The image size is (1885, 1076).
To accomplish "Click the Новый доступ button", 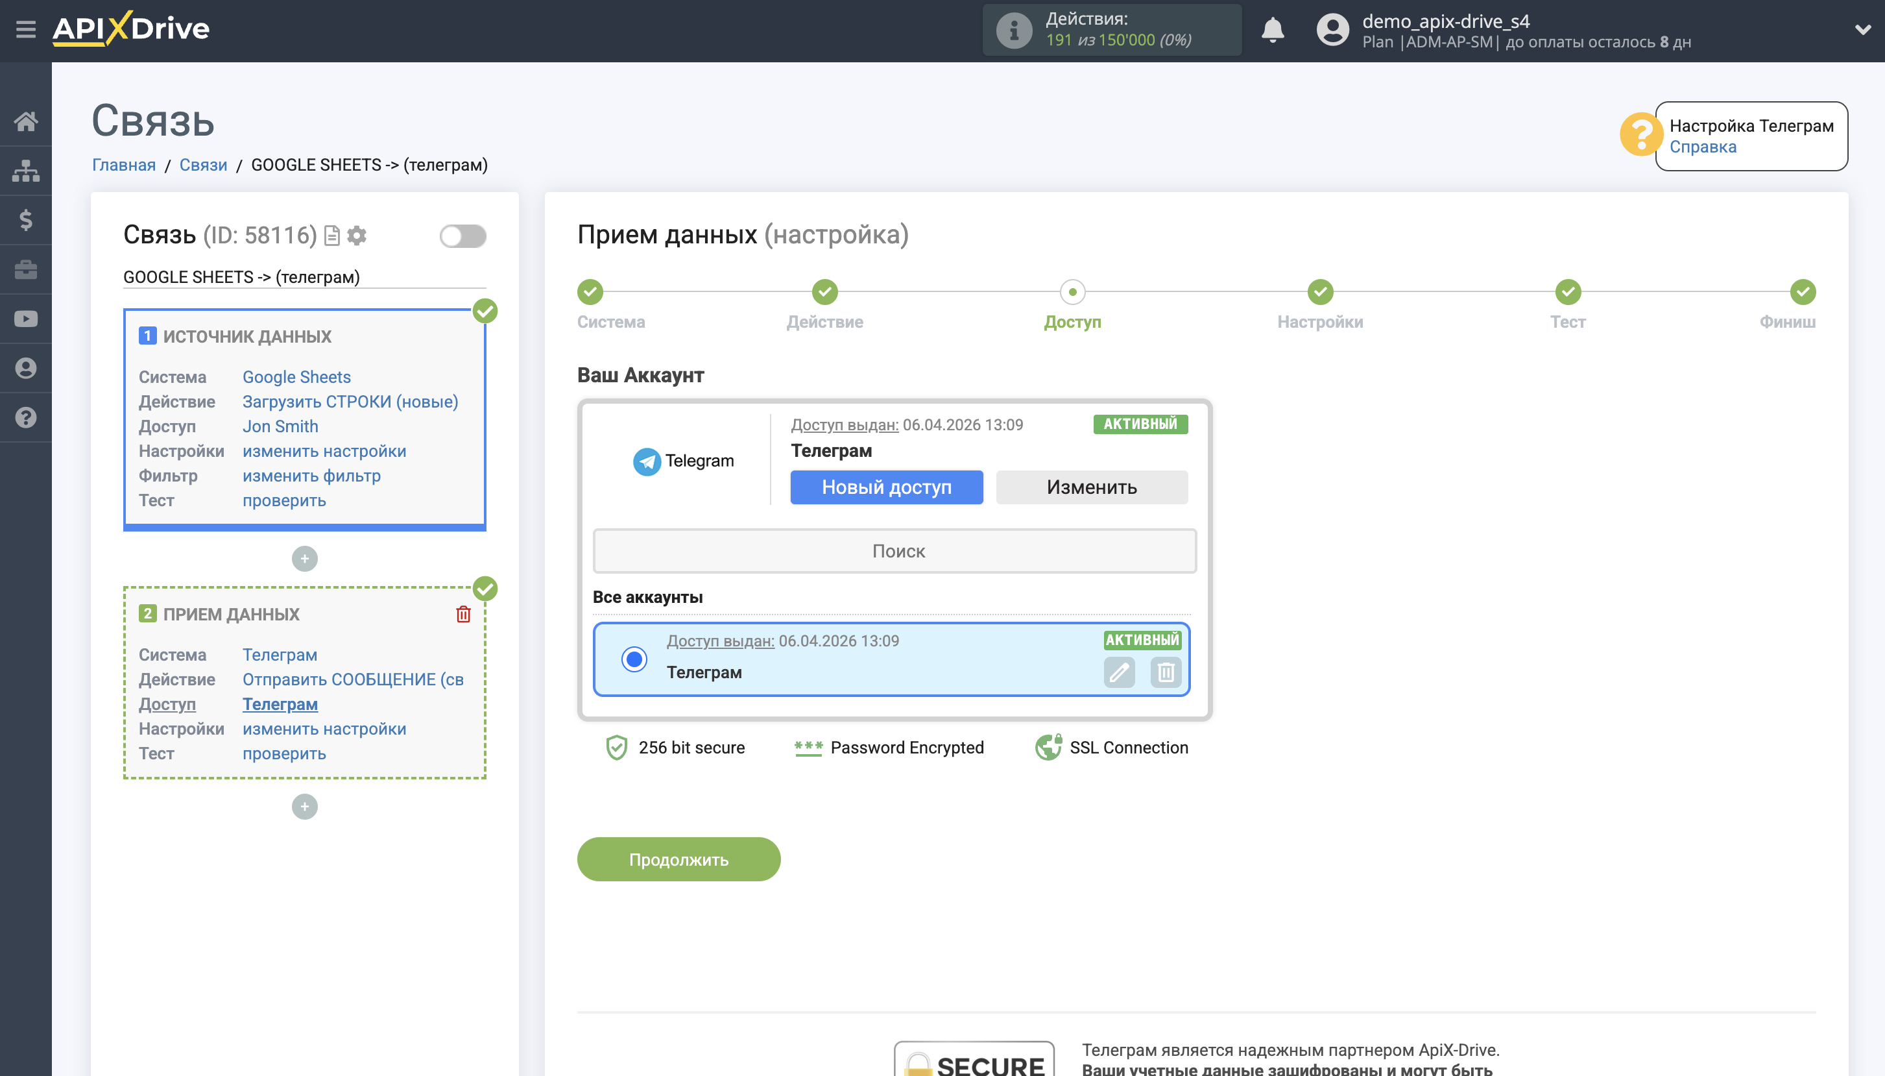I will point(886,487).
